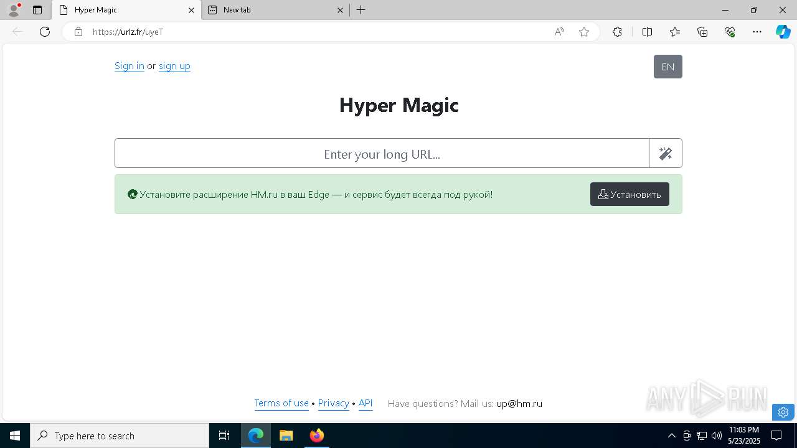This screenshot has width=797, height=448.
Task: Click the taskbar search box
Action: [120, 436]
